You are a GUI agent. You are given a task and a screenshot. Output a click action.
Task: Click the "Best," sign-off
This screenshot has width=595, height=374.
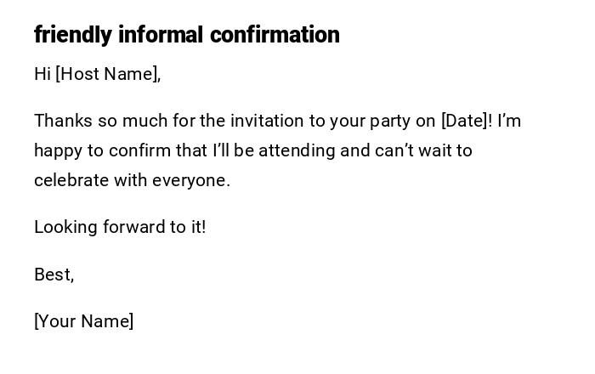point(54,275)
